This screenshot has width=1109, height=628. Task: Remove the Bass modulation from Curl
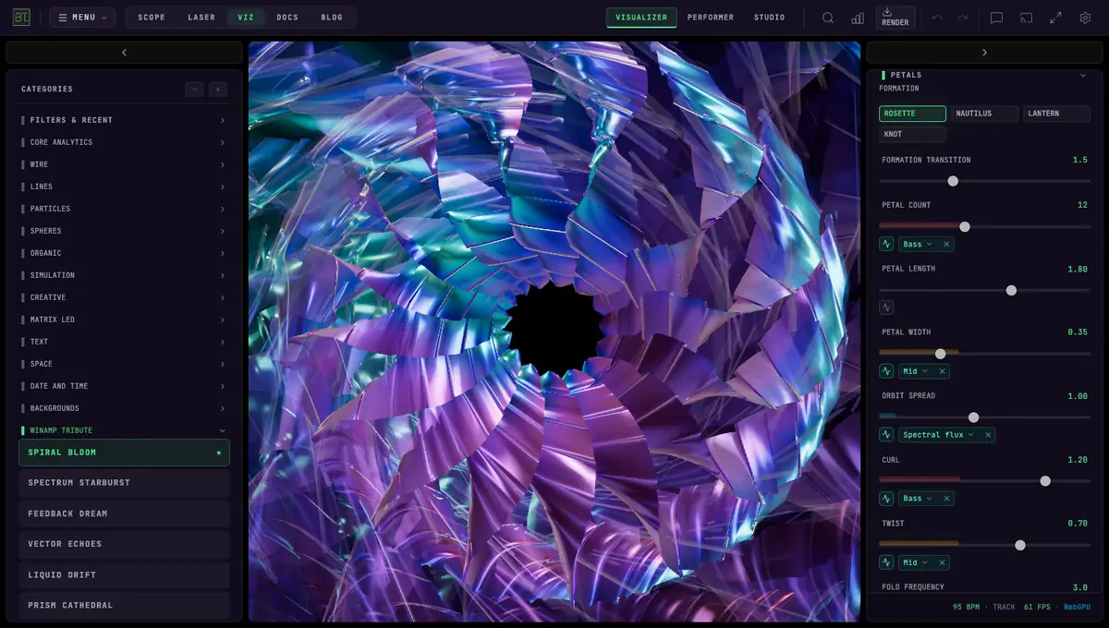pos(946,499)
